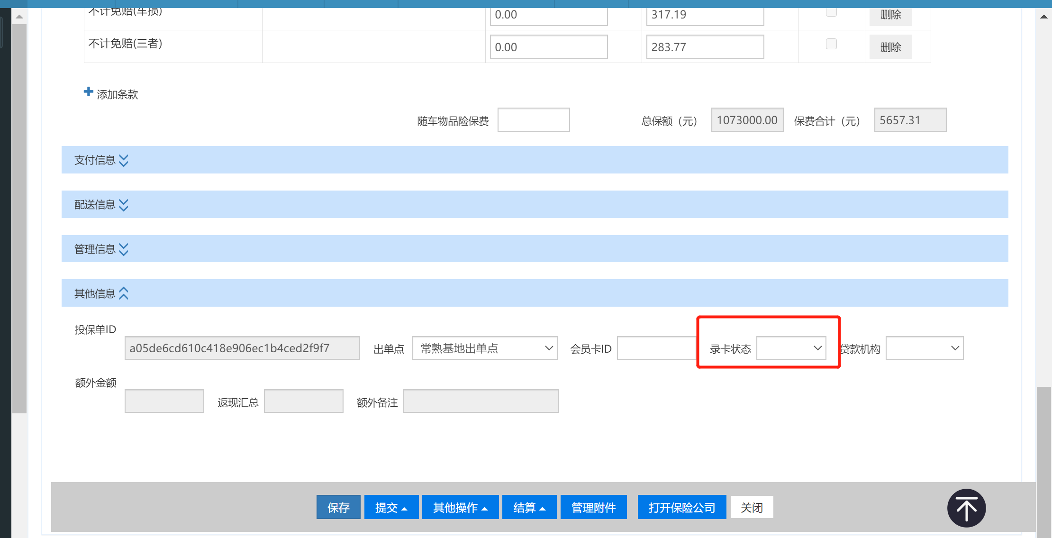Click 删除 in the 不计免赔(三者) row
The height and width of the screenshot is (538, 1052).
point(890,47)
